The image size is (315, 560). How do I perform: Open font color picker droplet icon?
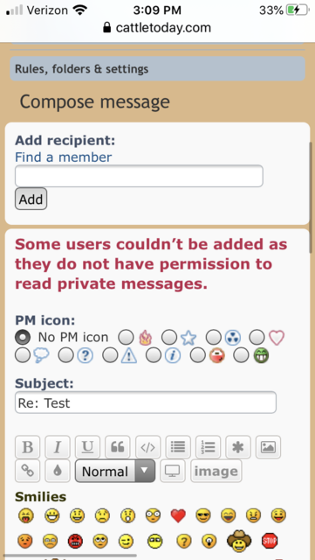point(58,471)
